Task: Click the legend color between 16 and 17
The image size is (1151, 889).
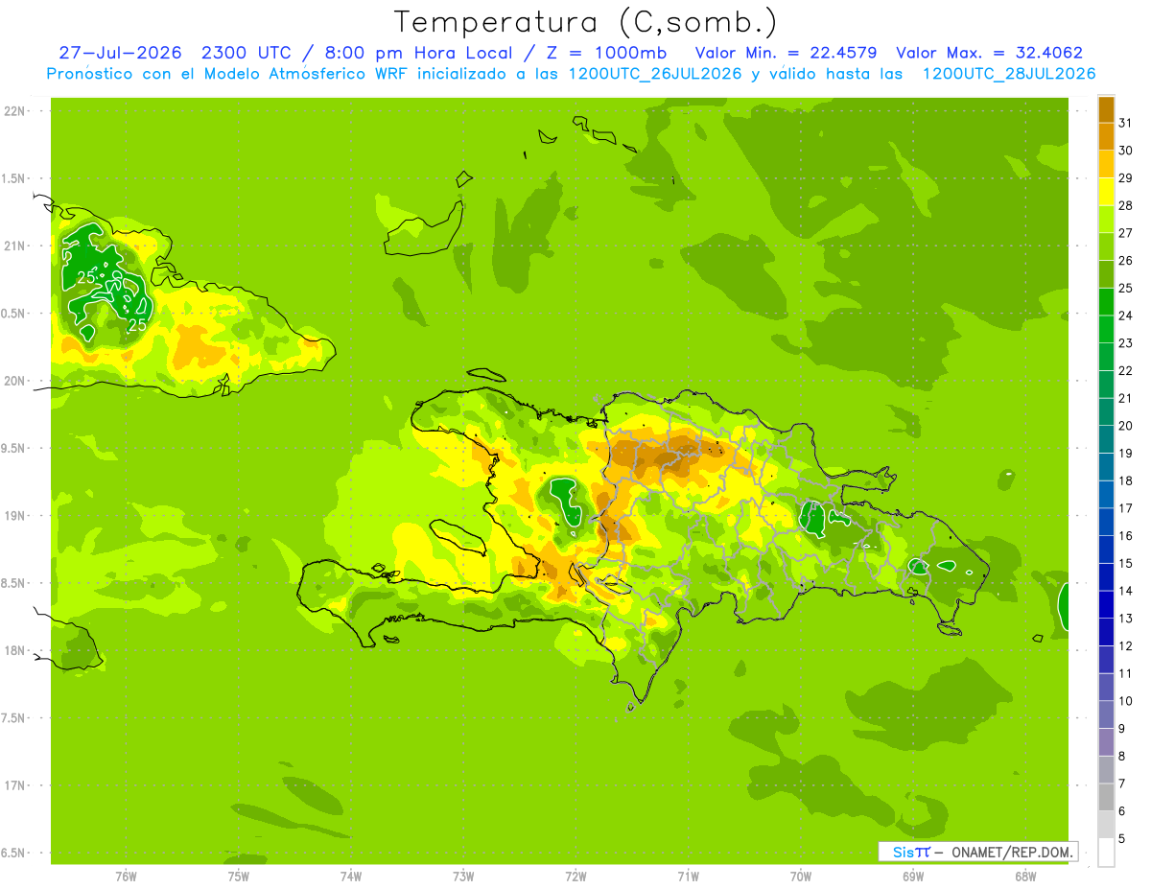Action: (x=1106, y=522)
